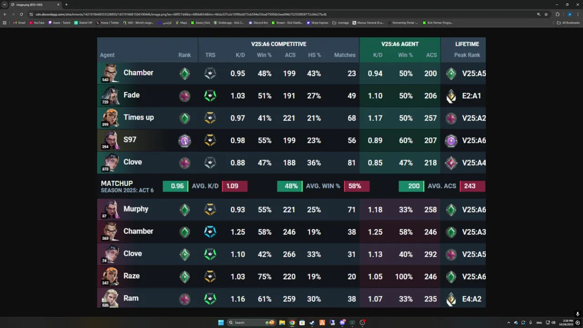
Task: Open Steam from the taskbar
Action: (312, 323)
